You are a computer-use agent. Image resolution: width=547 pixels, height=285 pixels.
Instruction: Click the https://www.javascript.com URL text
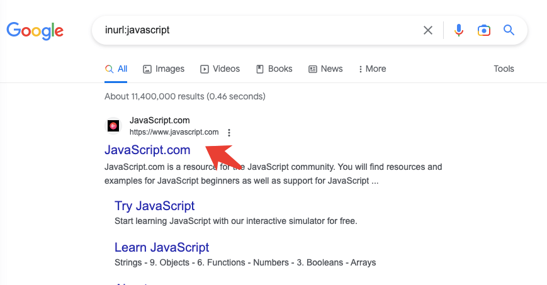174,132
